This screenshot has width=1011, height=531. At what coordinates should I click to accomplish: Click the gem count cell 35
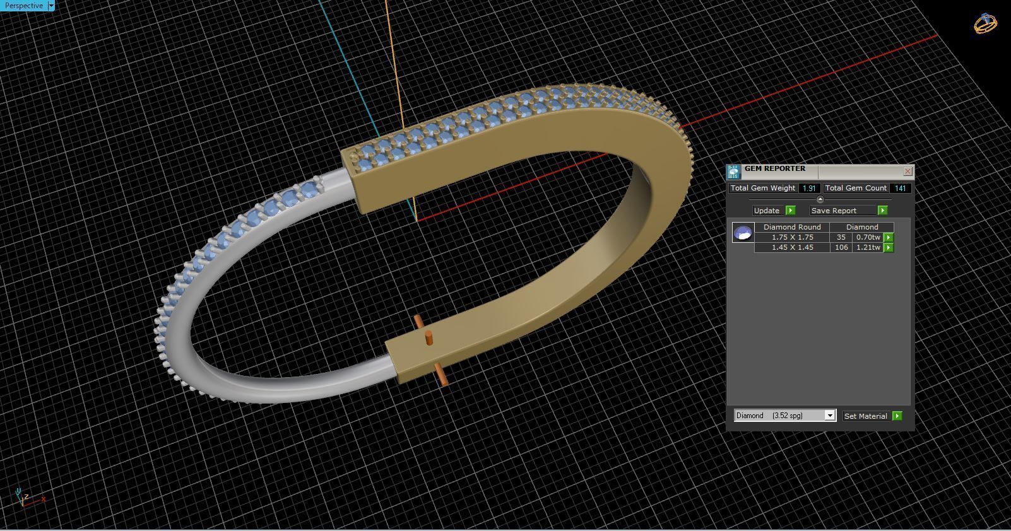[841, 237]
